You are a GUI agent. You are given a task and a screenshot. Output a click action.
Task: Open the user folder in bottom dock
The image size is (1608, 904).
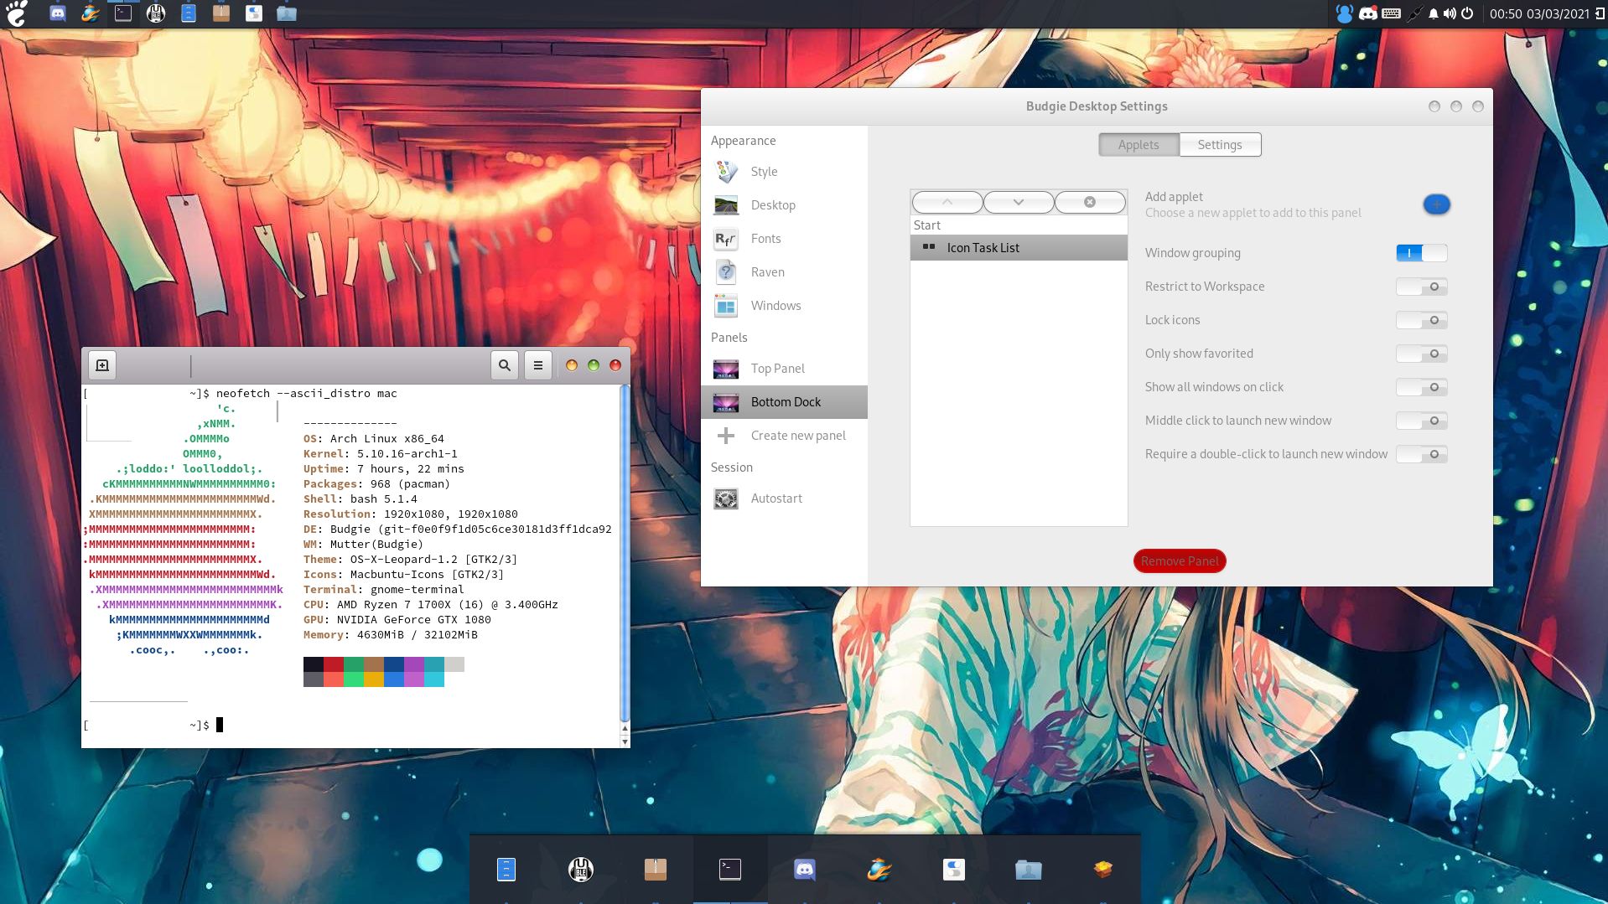pos(1029,870)
